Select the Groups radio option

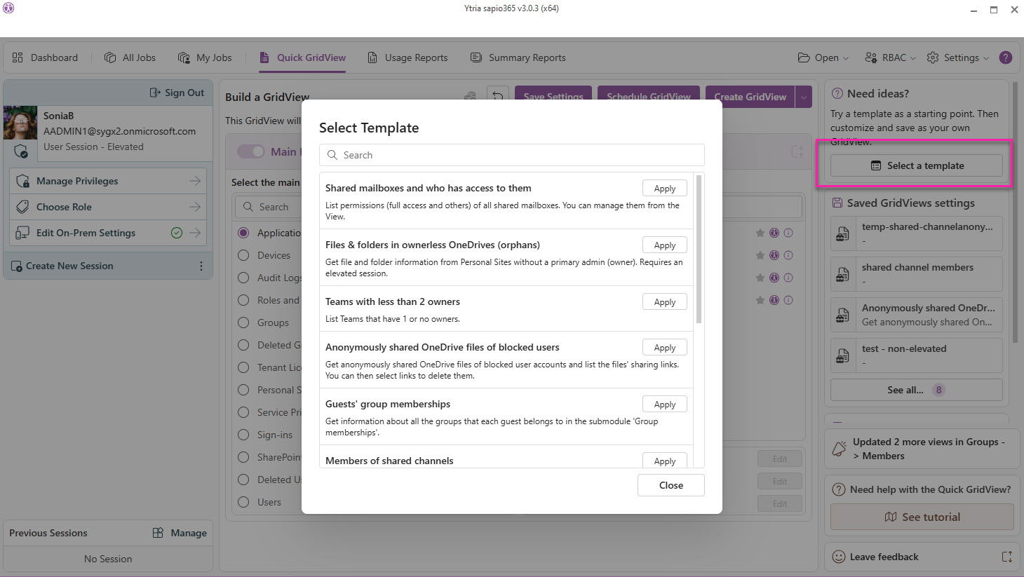click(243, 323)
